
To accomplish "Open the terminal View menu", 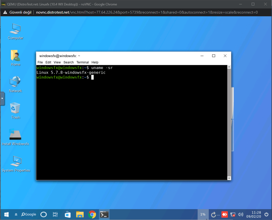I will pyautogui.click(x=57, y=62).
